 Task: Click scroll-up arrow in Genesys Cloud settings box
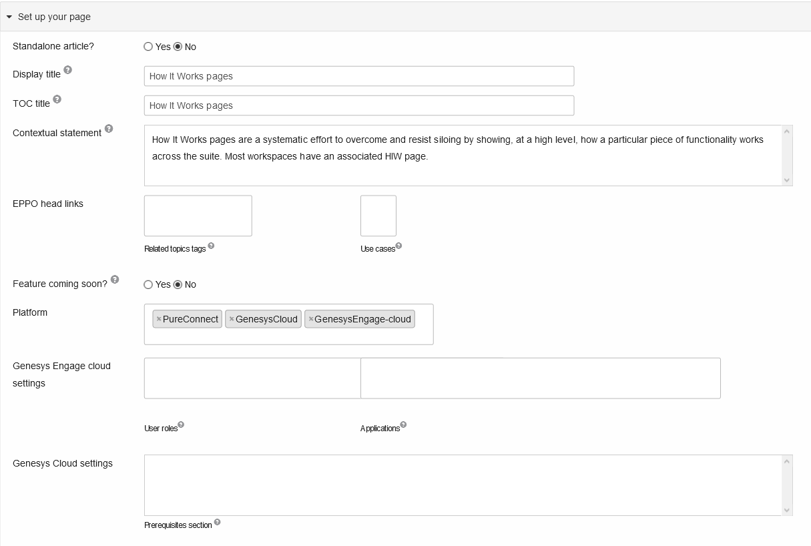[787, 461]
